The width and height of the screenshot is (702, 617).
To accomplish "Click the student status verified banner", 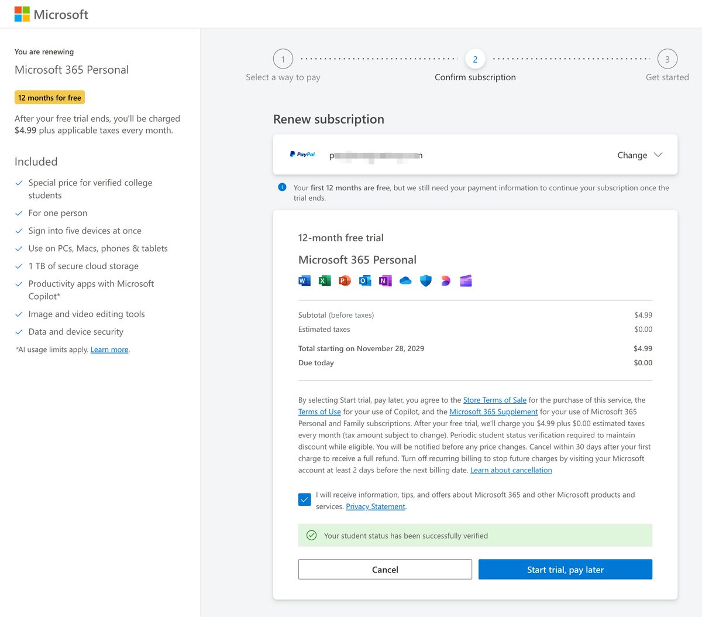I will [475, 535].
